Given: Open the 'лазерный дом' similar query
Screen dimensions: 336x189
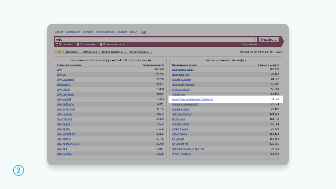Looking at the screenshot, I should [x=181, y=74].
